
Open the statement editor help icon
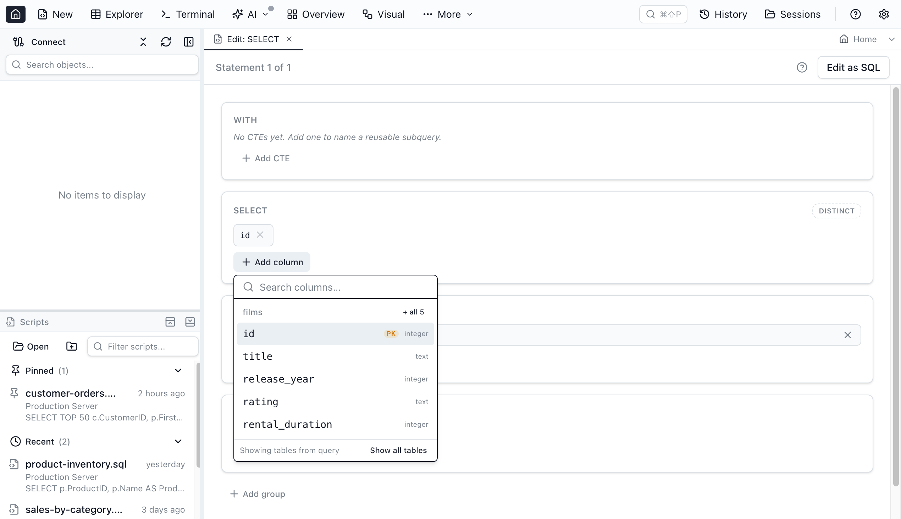[x=802, y=67]
